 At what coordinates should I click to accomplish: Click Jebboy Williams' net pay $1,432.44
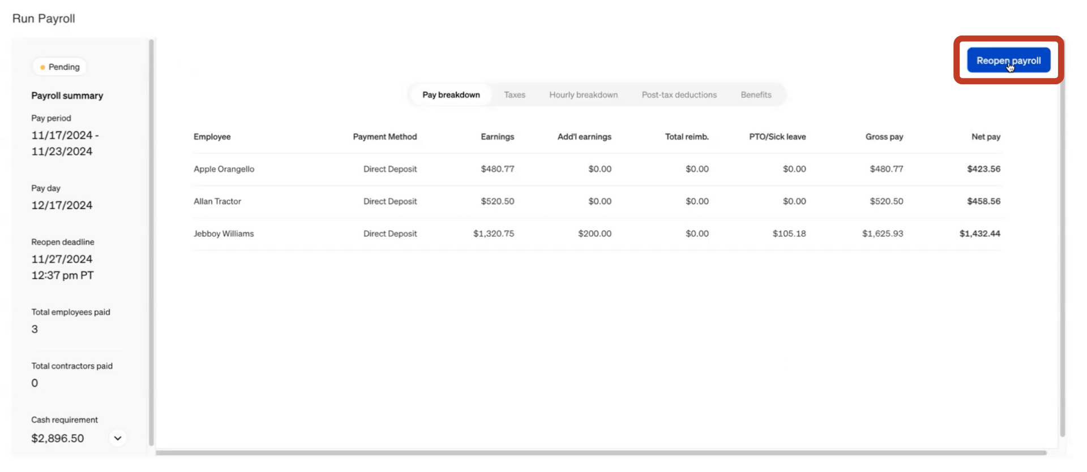[979, 233]
